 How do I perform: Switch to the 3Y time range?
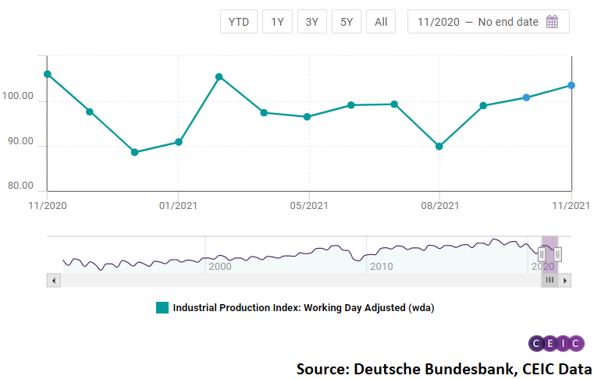pyautogui.click(x=311, y=22)
